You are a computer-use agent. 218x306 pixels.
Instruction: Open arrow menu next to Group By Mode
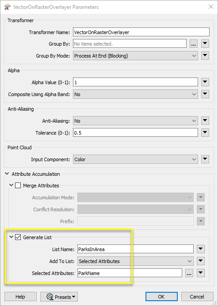205,56
